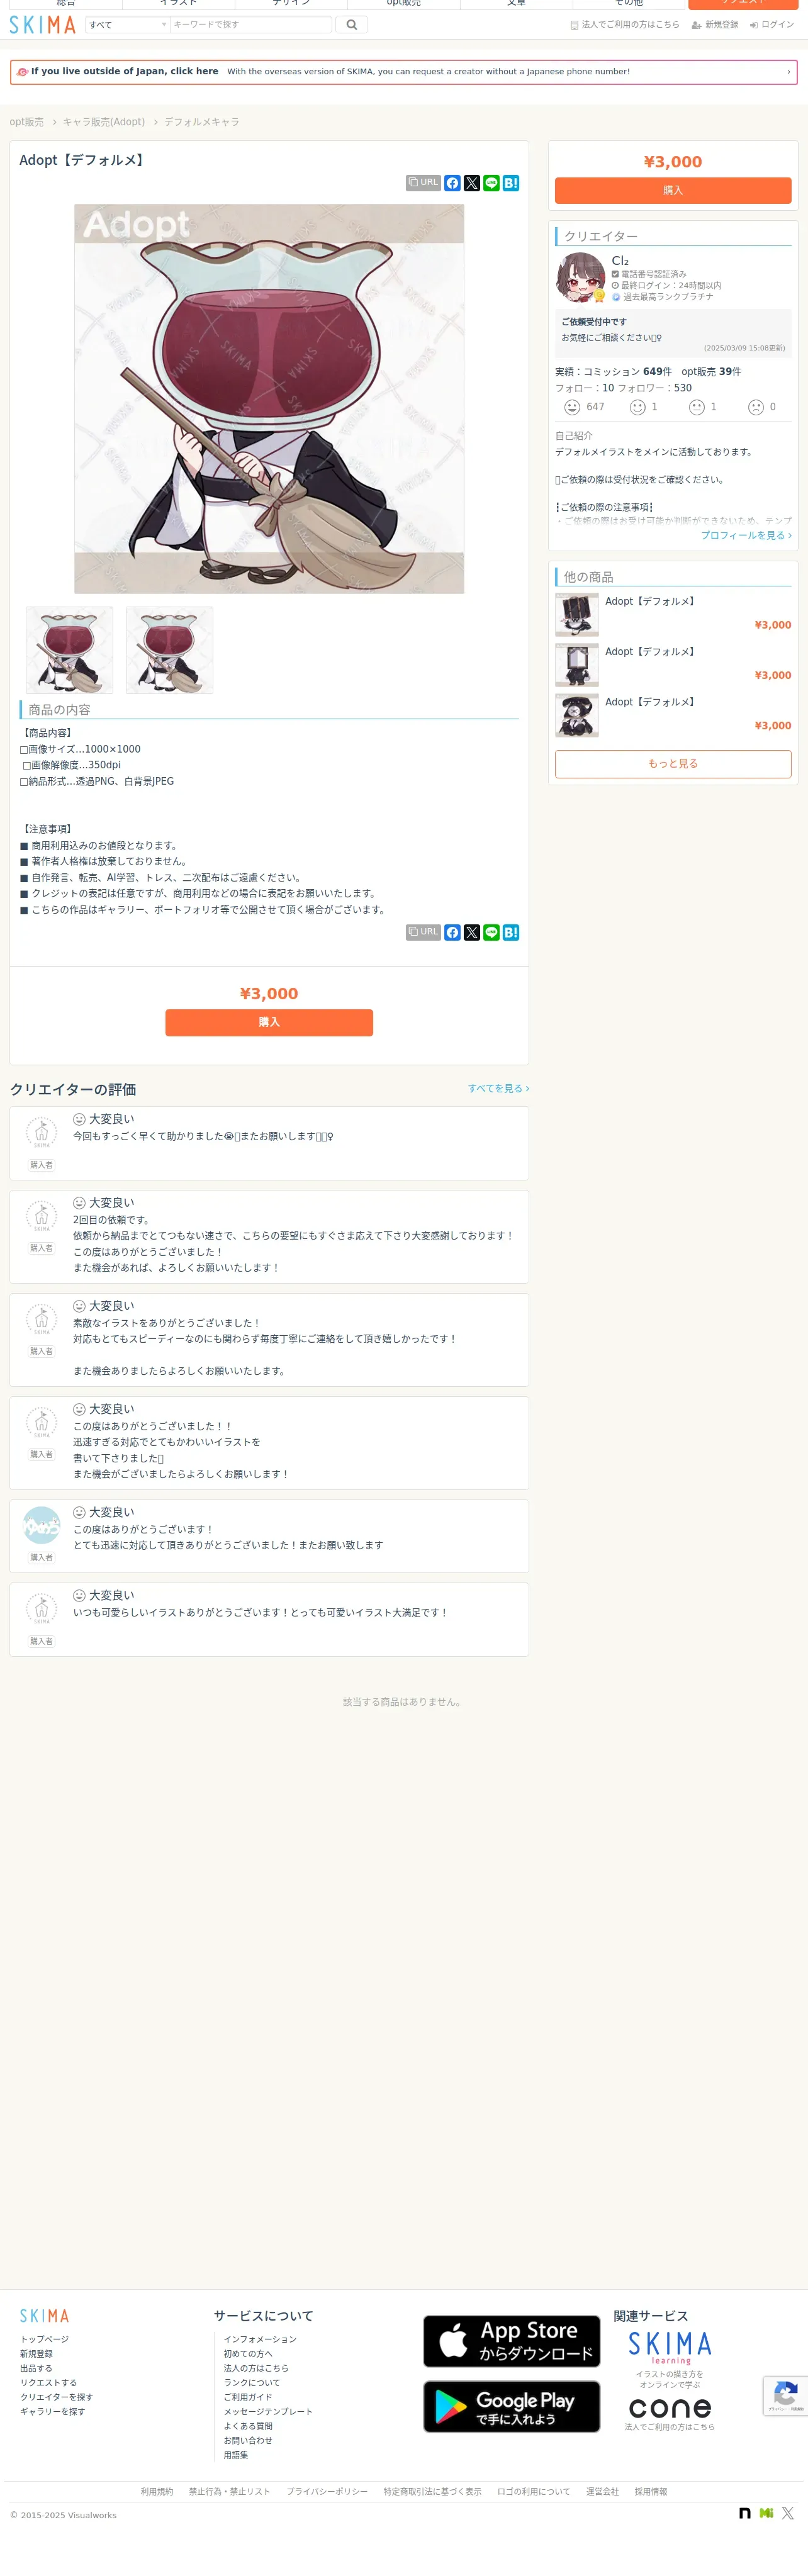
Task: Share on Hatena Bookmark icon above image
Action: pyautogui.click(x=511, y=183)
